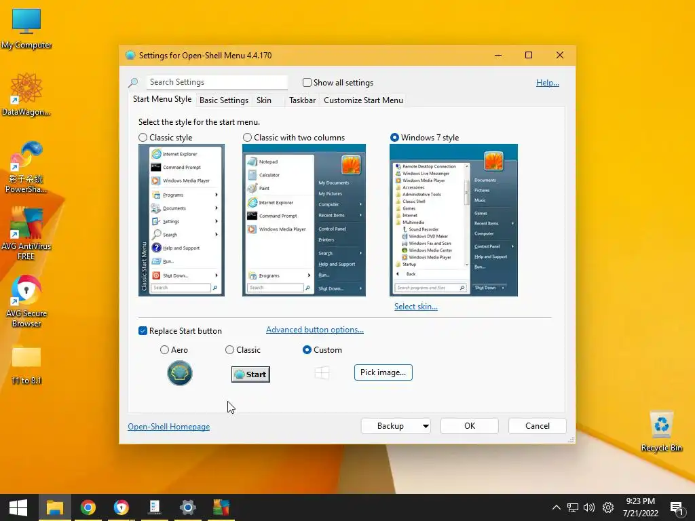Confirm settings with the OK button

tap(470, 426)
